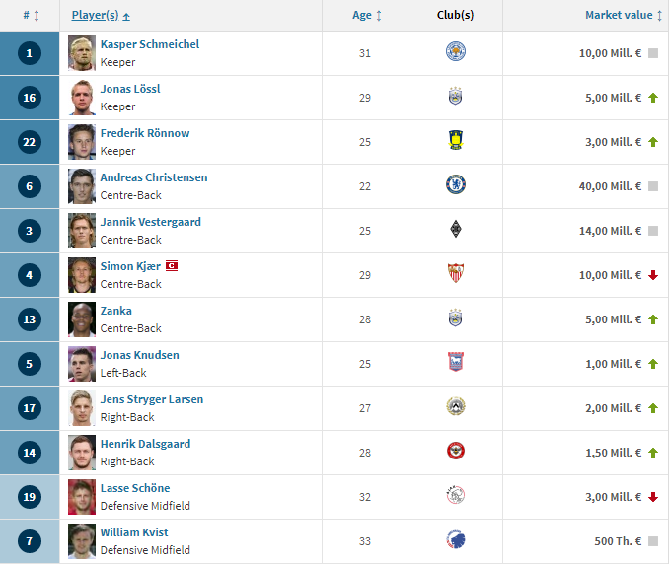
Task: Open the Brøndby crest in Frederik Rönnow's row
Action: pyautogui.click(x=456, y=140)
